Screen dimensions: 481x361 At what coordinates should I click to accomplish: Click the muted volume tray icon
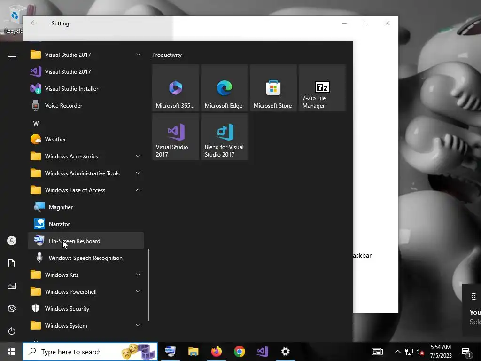point(420,352)
